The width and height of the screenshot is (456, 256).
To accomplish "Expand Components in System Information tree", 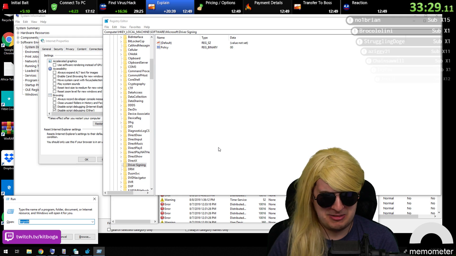I will [x=18, y=38].
